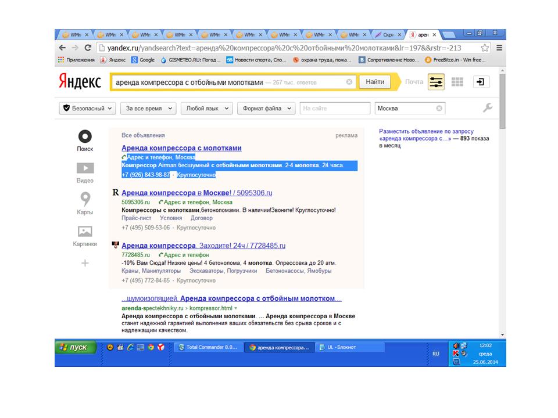Expand the За все время dropdown
Screen dimensions: 558x418
point(148,109)
